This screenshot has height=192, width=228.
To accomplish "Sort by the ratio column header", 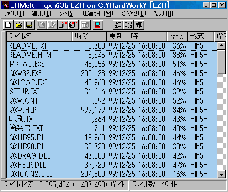I will pos(177,37).
